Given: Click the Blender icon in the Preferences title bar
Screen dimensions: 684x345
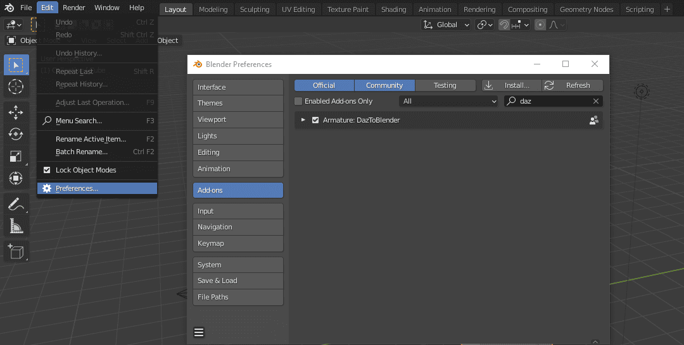Looking at the screenshot, I should coord(198,64).
